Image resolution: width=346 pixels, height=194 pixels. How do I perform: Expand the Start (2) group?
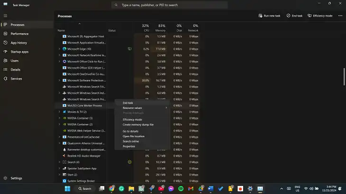(x=59, y=175)
